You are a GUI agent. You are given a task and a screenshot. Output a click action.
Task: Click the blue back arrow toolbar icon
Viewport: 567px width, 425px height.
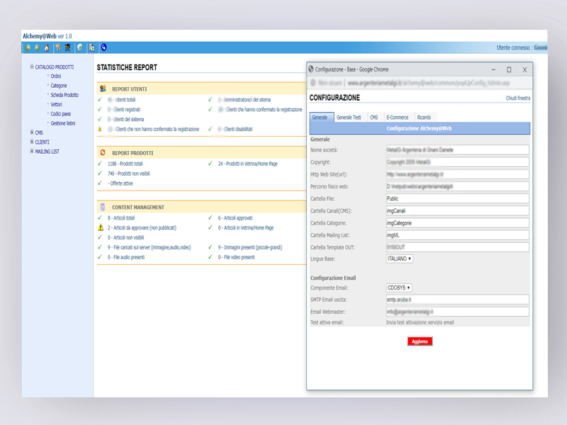[104, 48]
